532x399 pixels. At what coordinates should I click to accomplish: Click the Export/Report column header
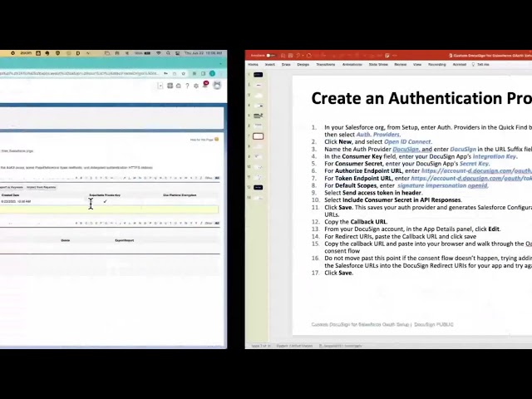tap(125, 240)
